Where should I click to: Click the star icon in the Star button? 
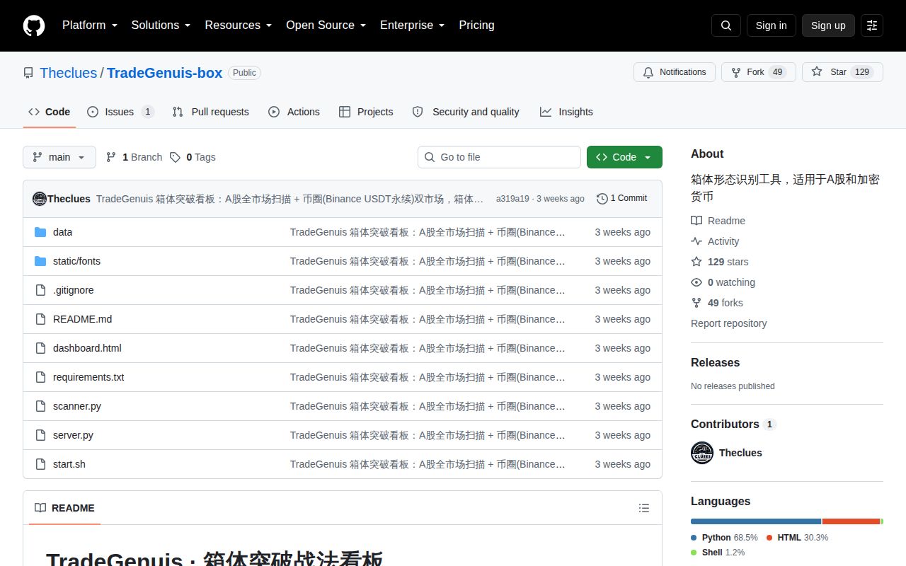click(x=817, y=72)
